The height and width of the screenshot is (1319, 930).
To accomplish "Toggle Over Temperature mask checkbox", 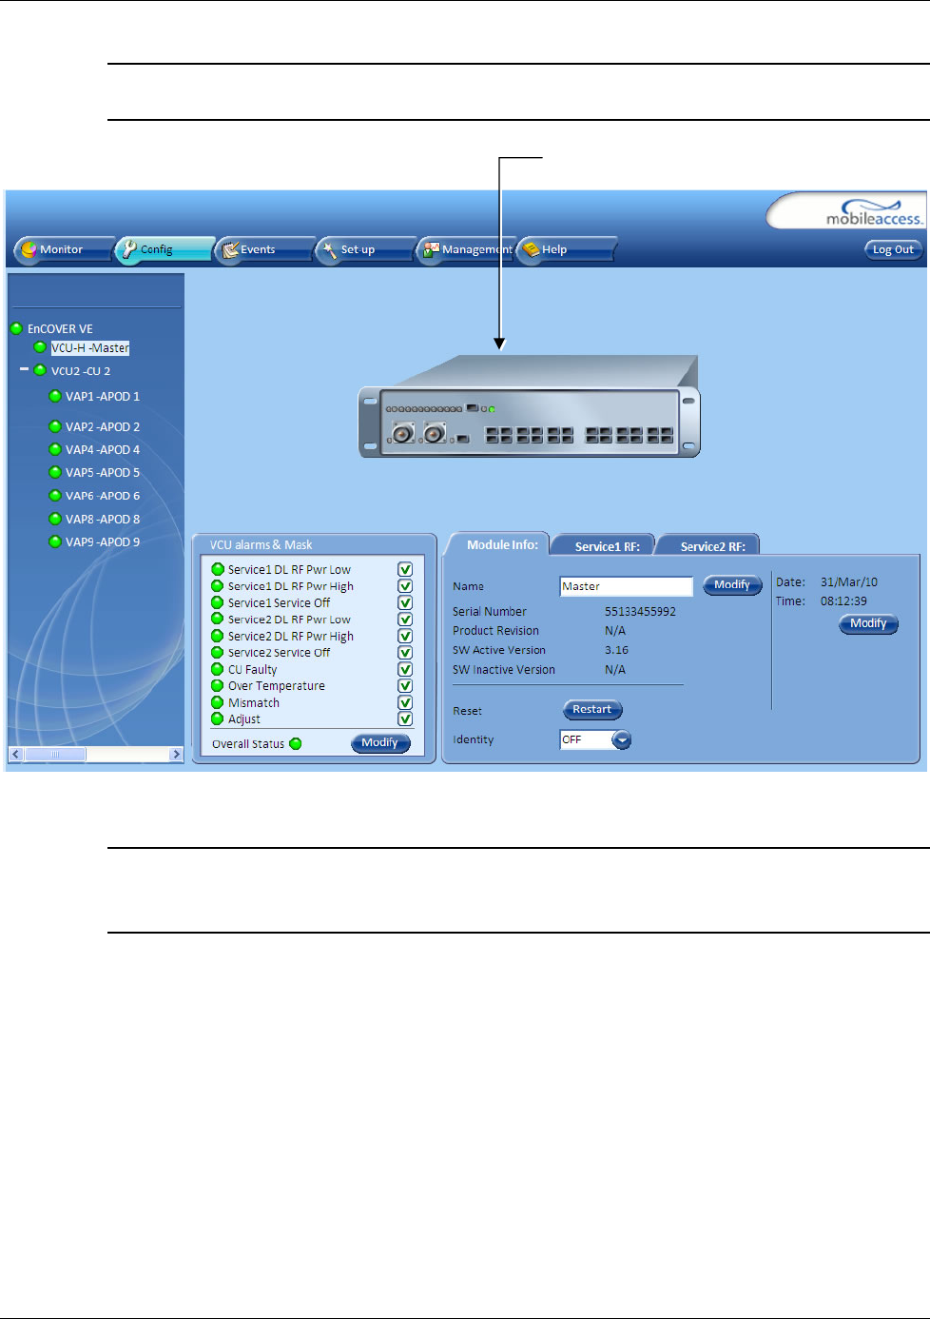I will point(405,686).
